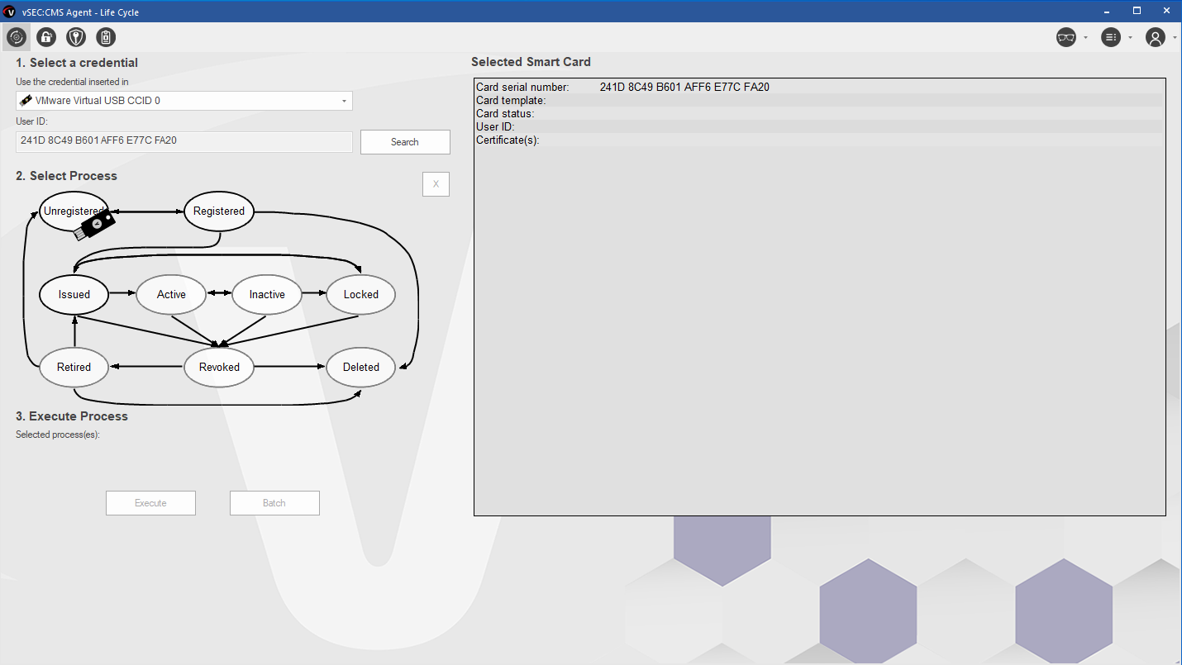Open the Life Cycle view icon
The image size is (1182, 665).
click(x=17, y=37)
